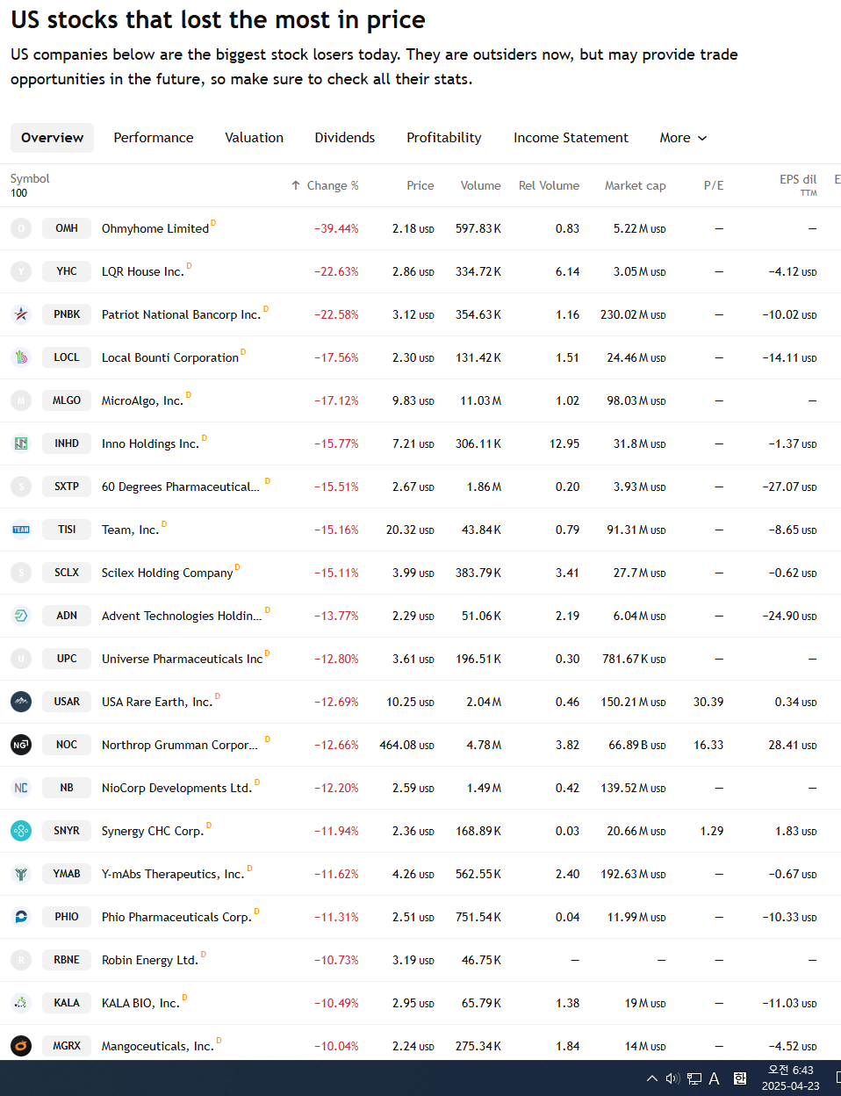The width and height of the screenshot is (841, 1096).
Task: Open the KALA ticker badge
Action: coord(67,1003)
